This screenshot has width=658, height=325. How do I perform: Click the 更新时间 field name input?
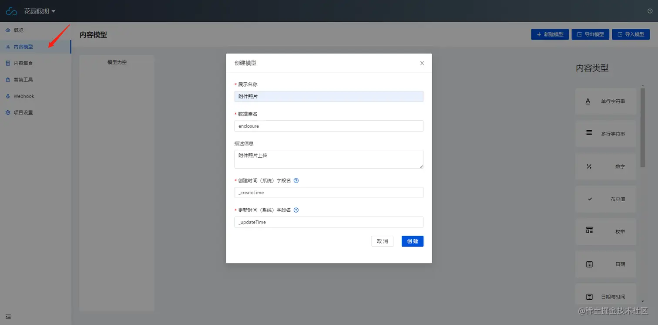point(329,222)
